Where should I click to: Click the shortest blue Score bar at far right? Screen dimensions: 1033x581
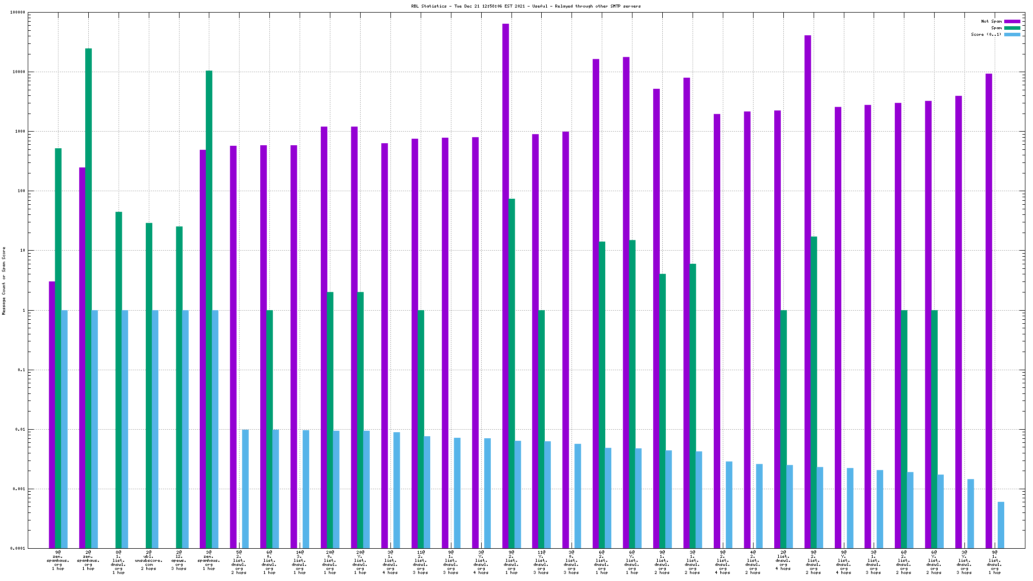1001,525
